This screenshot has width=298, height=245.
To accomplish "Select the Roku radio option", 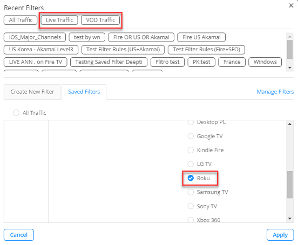I will (191, 178).
